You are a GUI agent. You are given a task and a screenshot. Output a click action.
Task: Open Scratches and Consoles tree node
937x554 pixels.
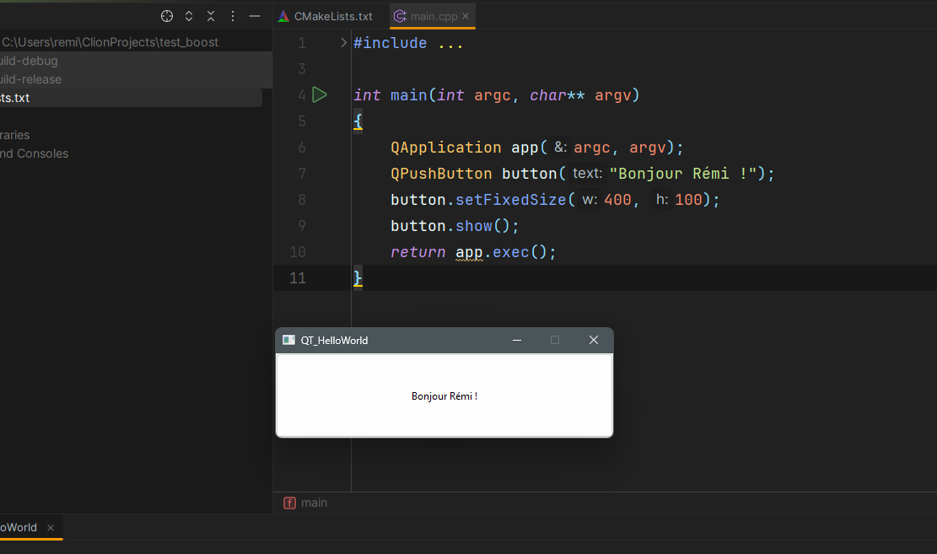[x=34, y=153]
